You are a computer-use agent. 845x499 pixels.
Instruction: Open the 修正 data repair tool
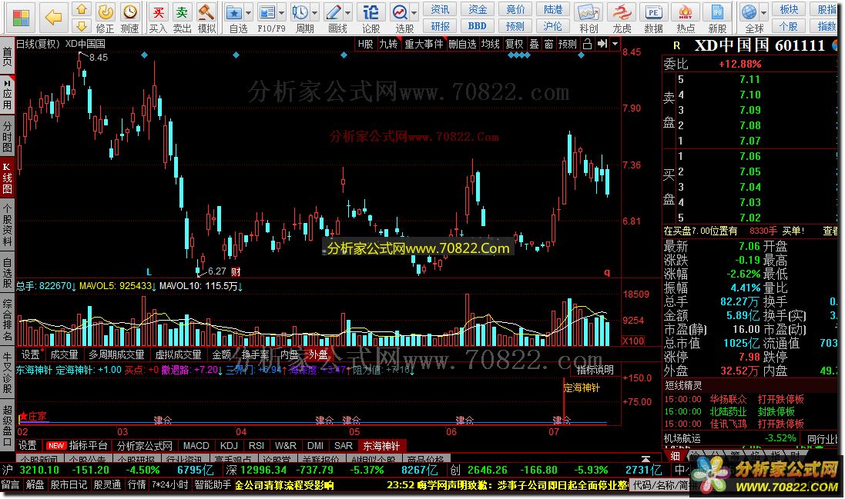point(106,18)
